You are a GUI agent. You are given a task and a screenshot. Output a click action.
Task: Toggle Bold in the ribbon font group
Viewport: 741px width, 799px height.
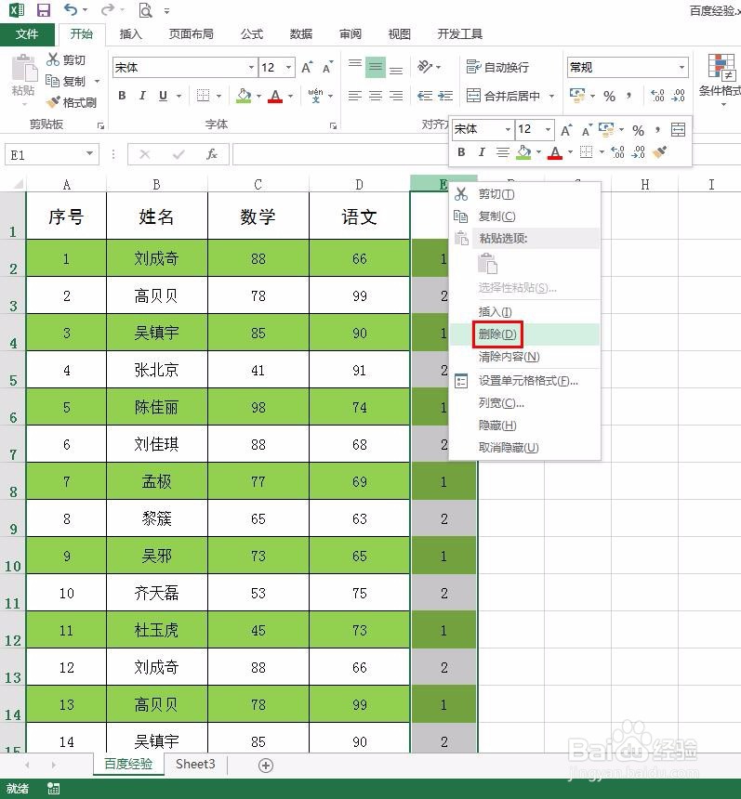tap(122, 96)
